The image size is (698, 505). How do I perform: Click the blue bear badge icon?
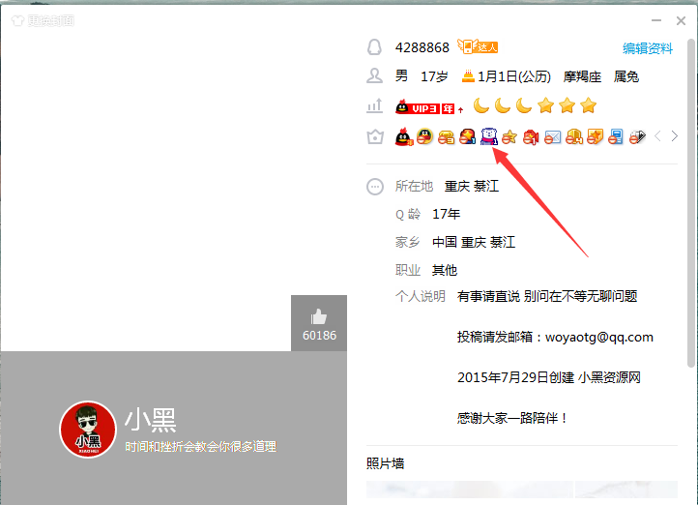pyautogui.click(x=488, y=137)
